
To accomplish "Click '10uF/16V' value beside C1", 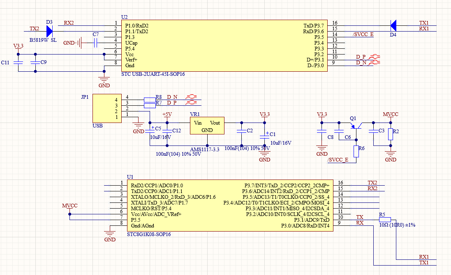I will pyautogui.click(x=281, y=143).
